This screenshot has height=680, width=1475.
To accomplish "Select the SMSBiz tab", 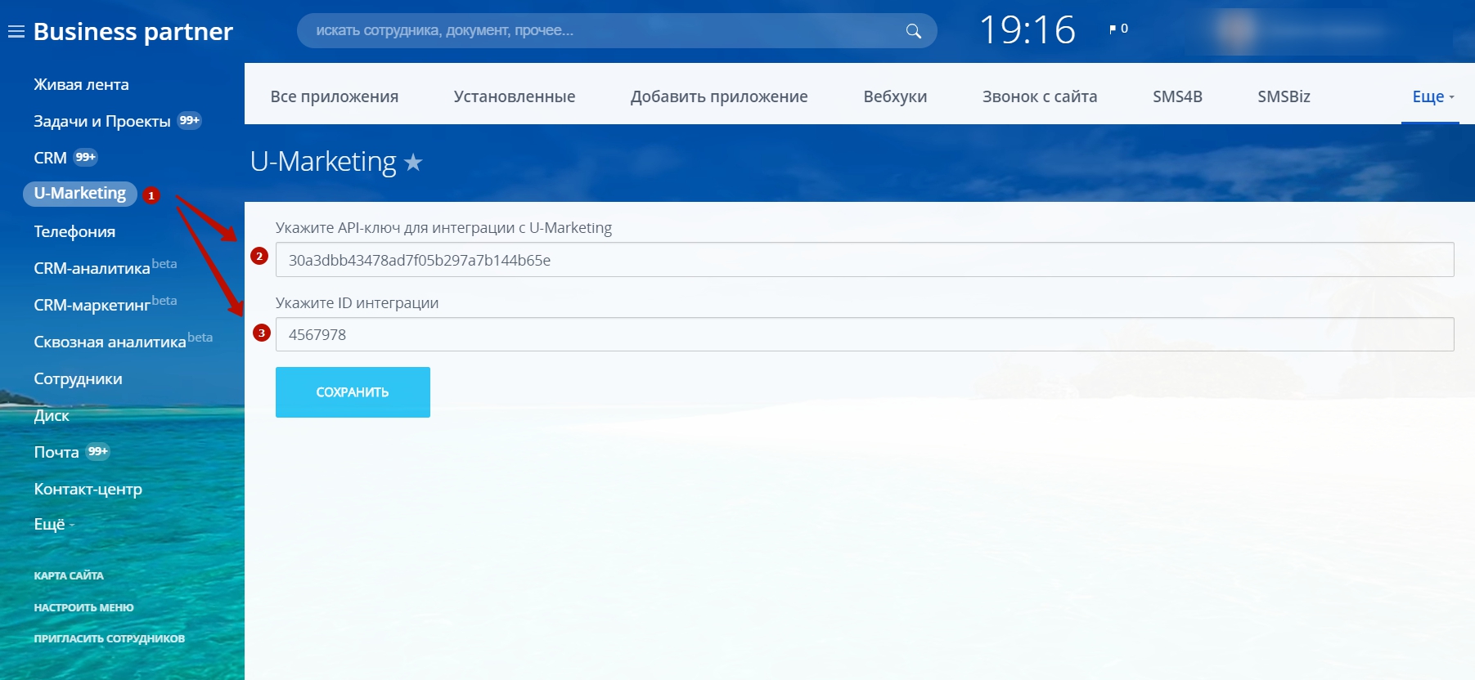I will click(1284, 96).
